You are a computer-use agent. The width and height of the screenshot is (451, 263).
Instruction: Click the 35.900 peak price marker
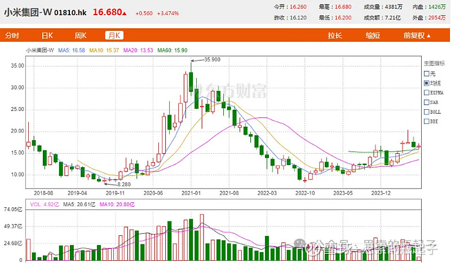[x=212, y=60]
